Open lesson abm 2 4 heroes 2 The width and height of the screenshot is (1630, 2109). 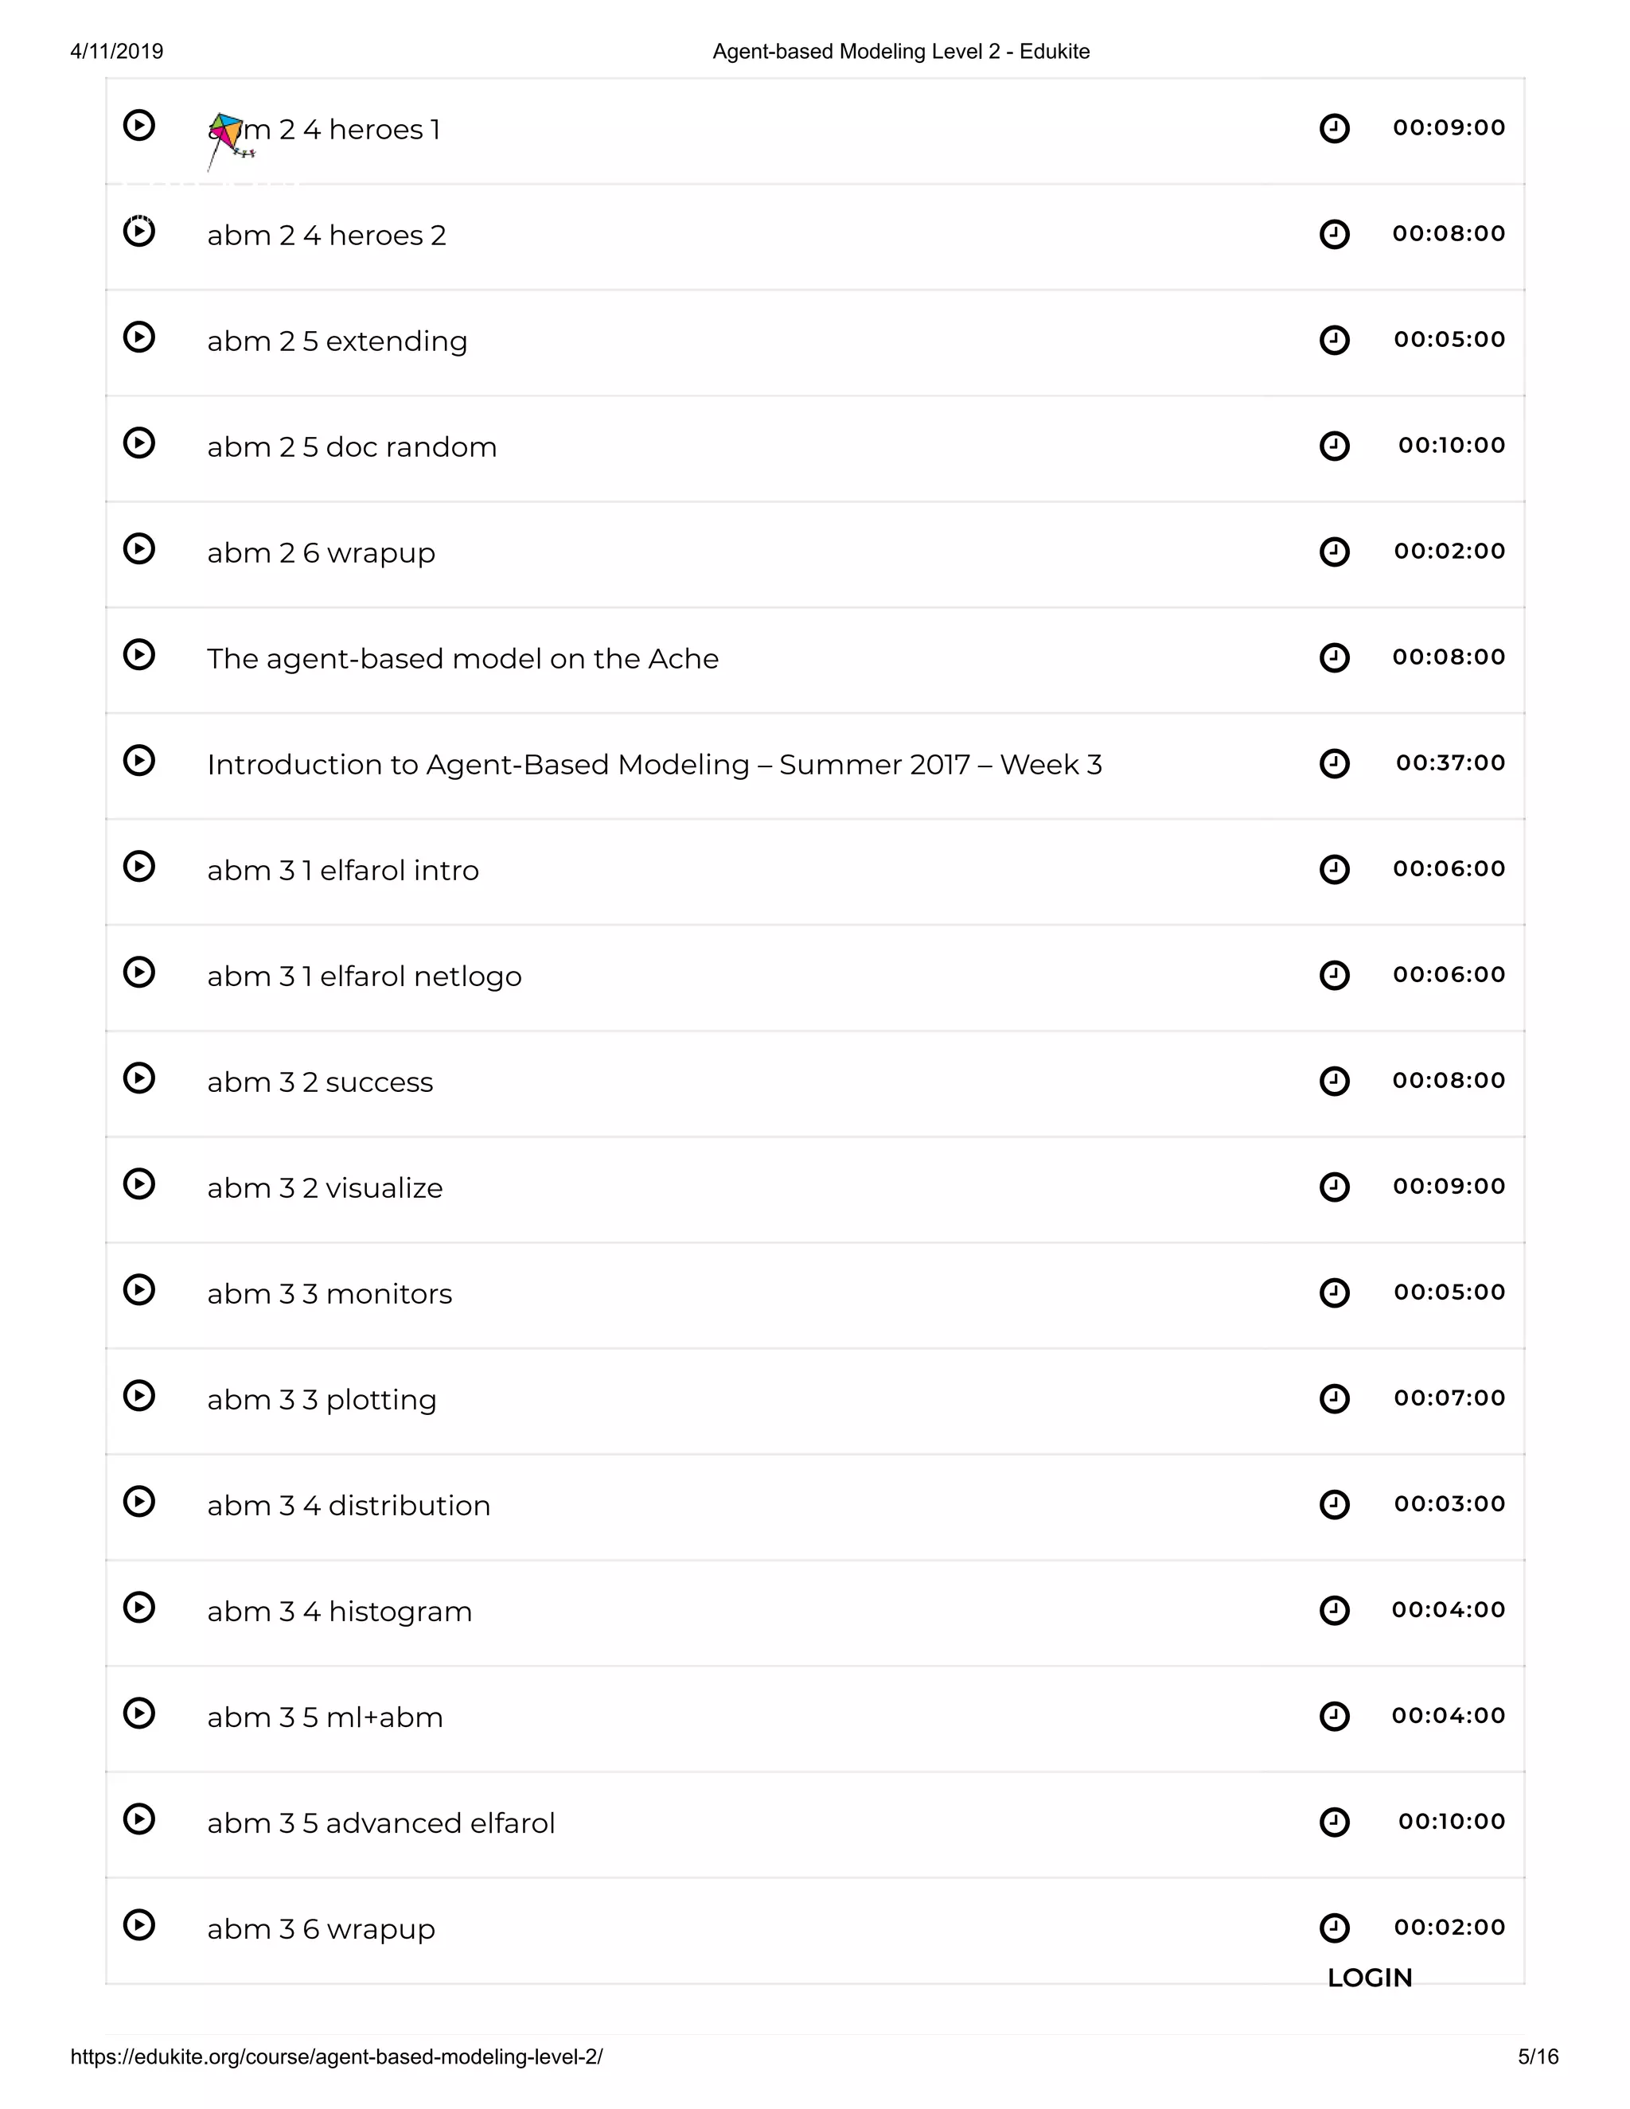click(326, 236)
